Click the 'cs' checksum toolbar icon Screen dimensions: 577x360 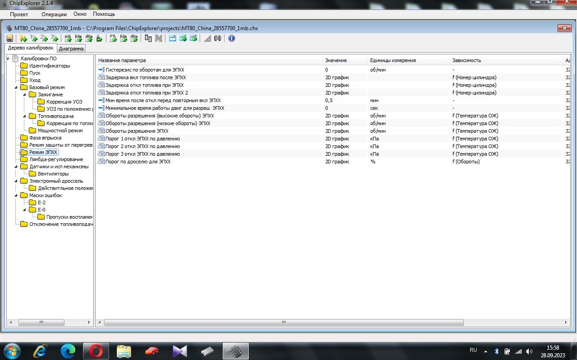(113, 38)
